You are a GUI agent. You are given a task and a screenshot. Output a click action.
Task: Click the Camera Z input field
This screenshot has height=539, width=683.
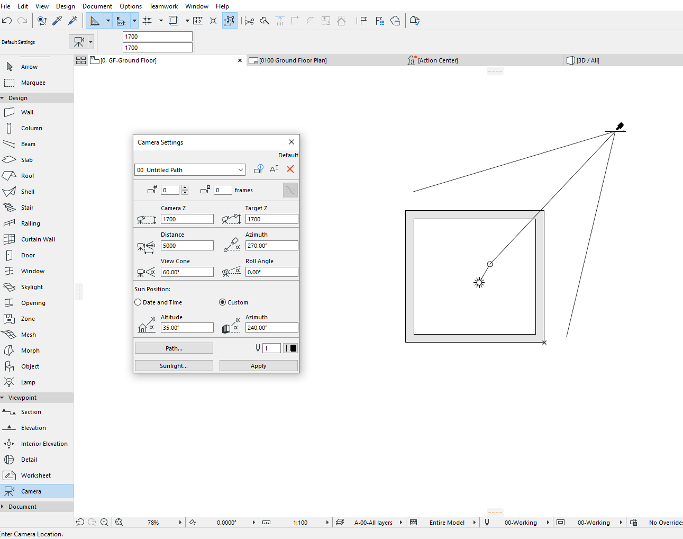point(187,219)
